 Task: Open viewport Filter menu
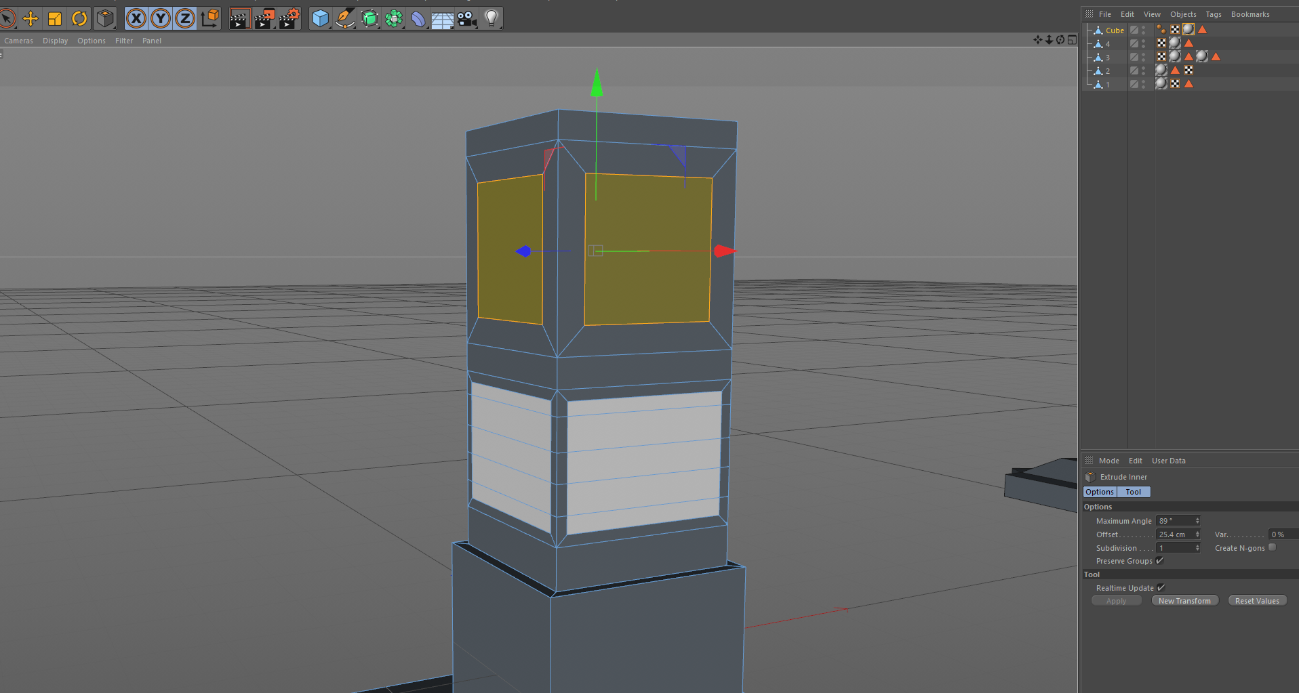tap(124, 41)
